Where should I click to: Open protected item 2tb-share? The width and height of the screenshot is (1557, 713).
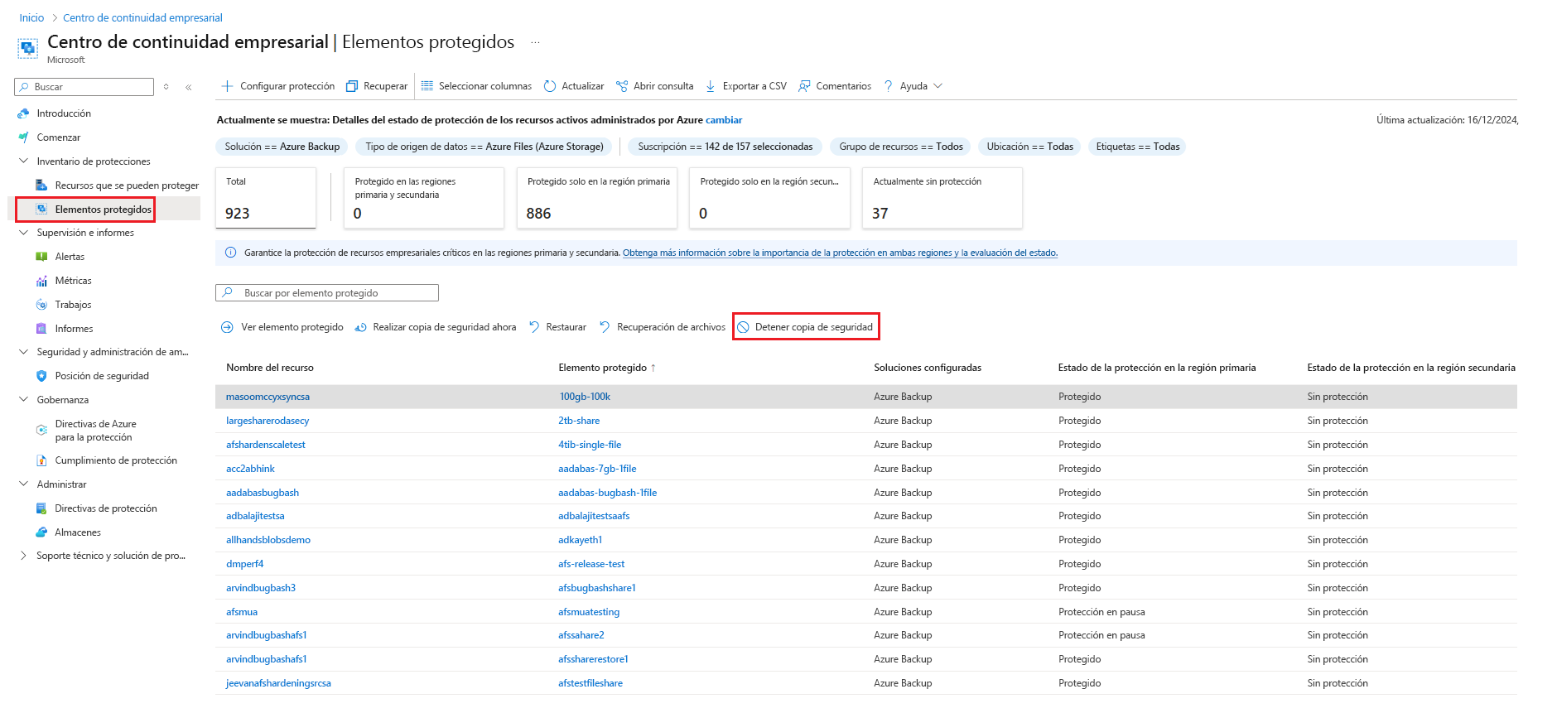pos(579,421)
